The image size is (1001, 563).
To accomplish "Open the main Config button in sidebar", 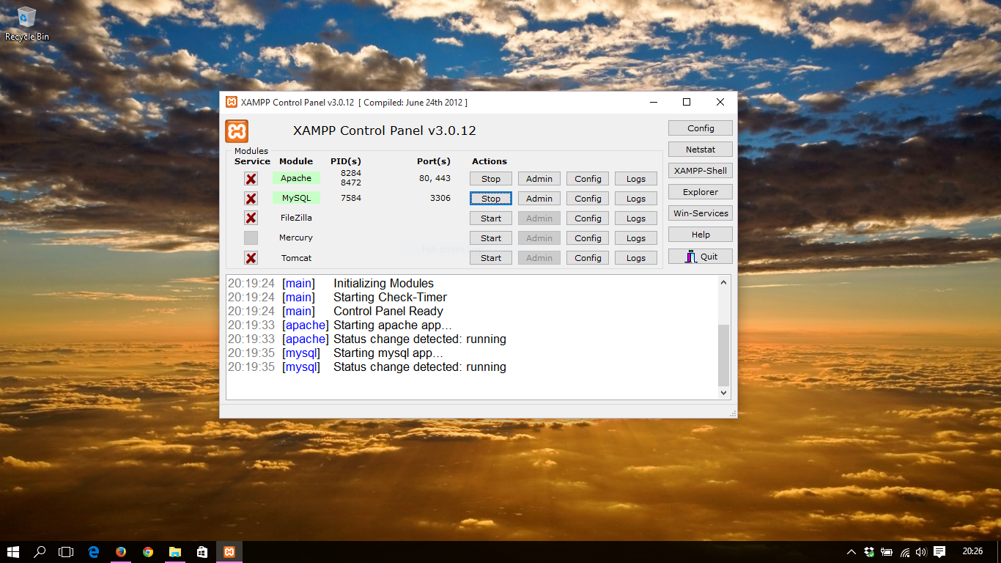I will [701, 128].
